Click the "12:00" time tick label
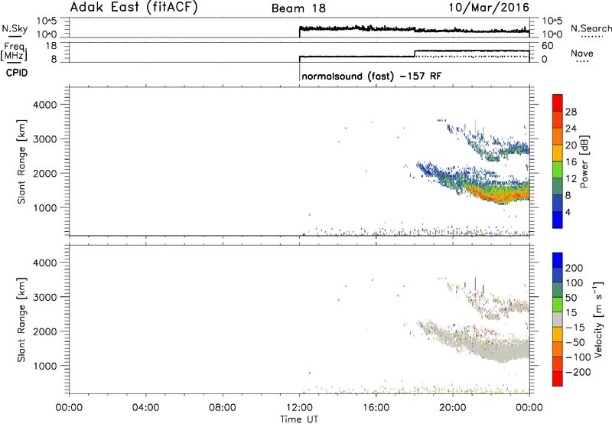Screen dimensions: 612x424 [299, 408]
